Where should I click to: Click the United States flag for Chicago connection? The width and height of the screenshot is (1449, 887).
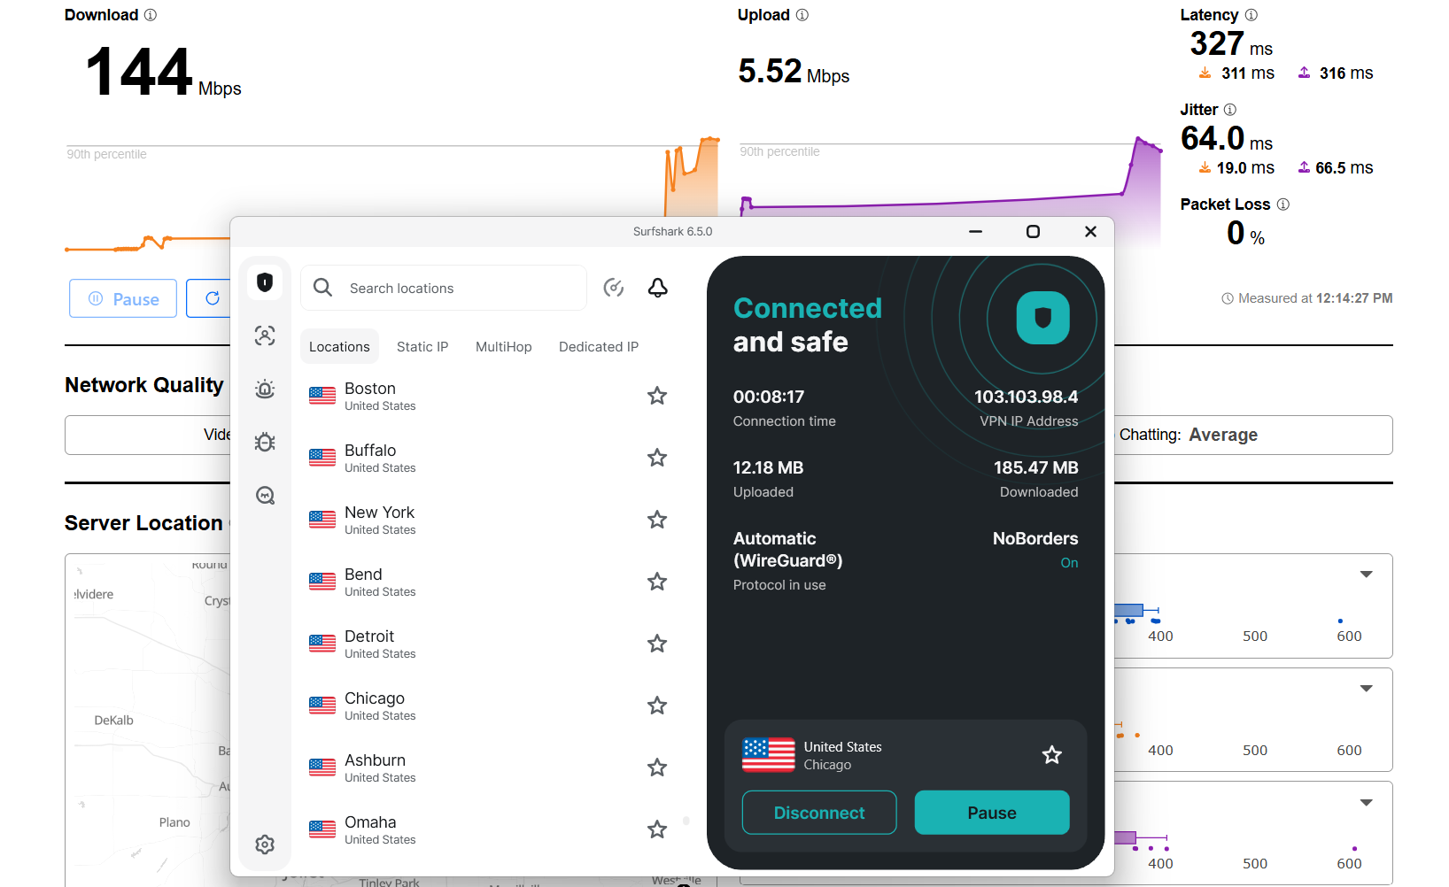(x=768, y=755)
